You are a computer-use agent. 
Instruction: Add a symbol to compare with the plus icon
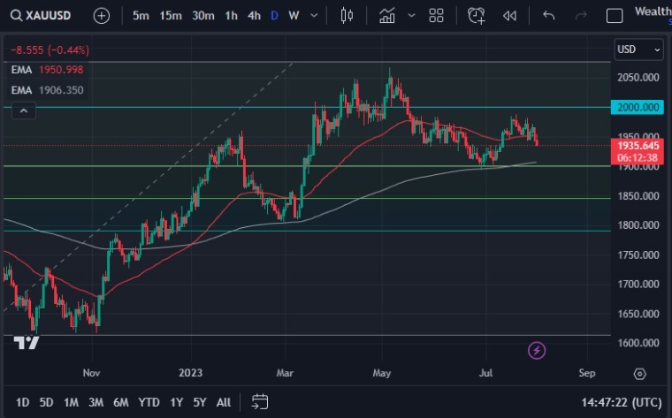[102, 16]
